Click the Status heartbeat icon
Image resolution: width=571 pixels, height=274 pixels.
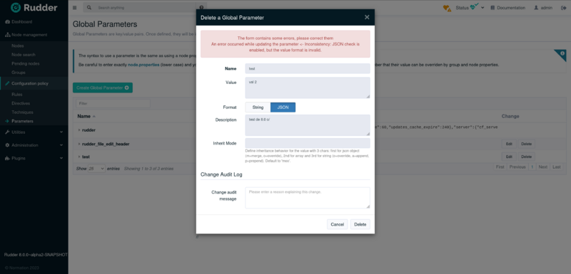pos(474,7)
